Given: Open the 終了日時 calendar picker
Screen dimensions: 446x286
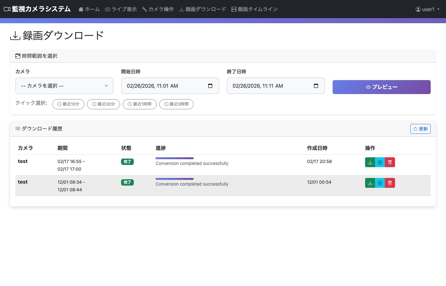Looking at the screenshot, I should tap(316, 86).
